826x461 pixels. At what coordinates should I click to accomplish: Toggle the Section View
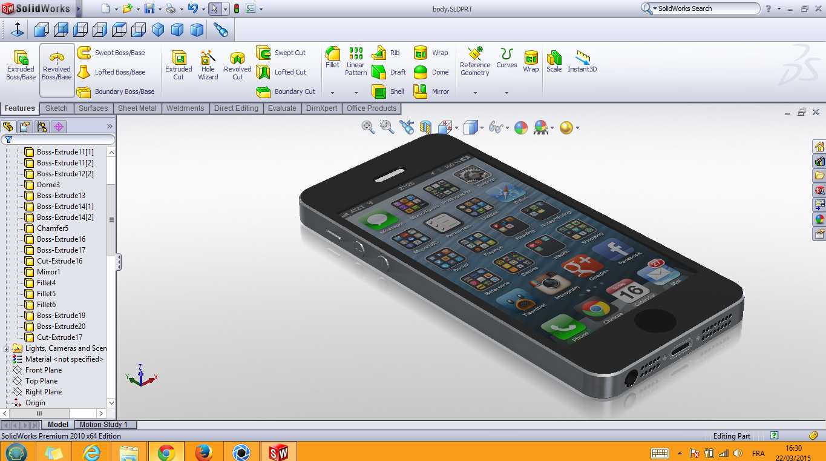point(425,127)
